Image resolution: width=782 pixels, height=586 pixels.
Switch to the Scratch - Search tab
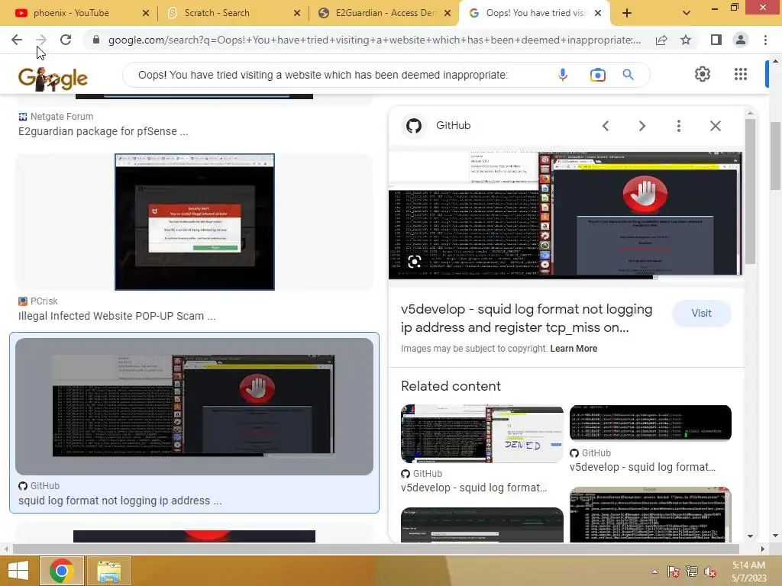tap(217, 13)
